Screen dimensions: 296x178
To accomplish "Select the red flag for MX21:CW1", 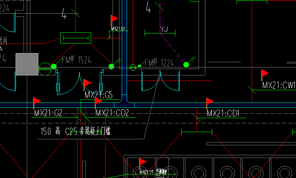I will (x=265, y=75).
